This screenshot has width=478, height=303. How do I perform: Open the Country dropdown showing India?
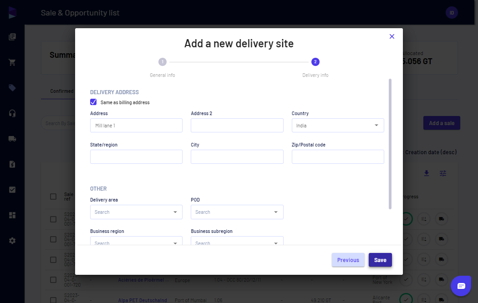(x=338, y=126)
